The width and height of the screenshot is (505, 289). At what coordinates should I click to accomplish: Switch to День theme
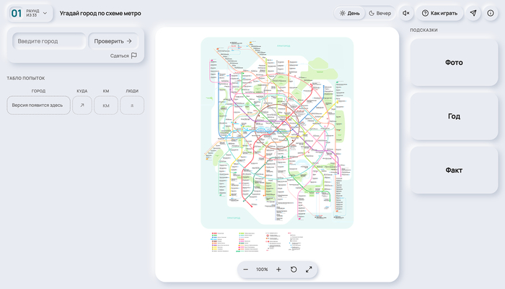349,13
